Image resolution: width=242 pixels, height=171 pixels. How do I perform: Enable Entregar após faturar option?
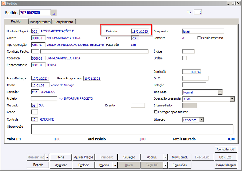(x=156, y=112)
